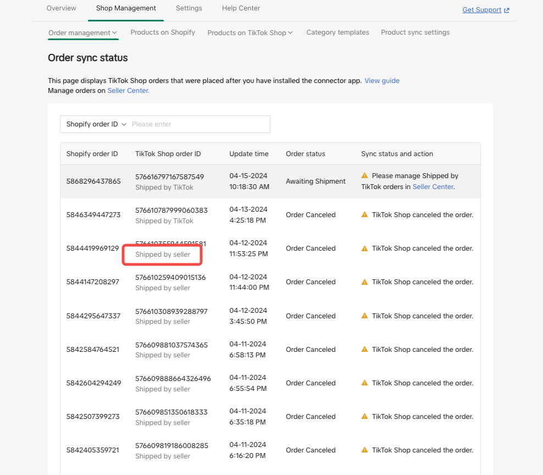Screen dimensions: 543x475
Task: Click warning icon for order 5842405359721
Action: pos(364,450)
